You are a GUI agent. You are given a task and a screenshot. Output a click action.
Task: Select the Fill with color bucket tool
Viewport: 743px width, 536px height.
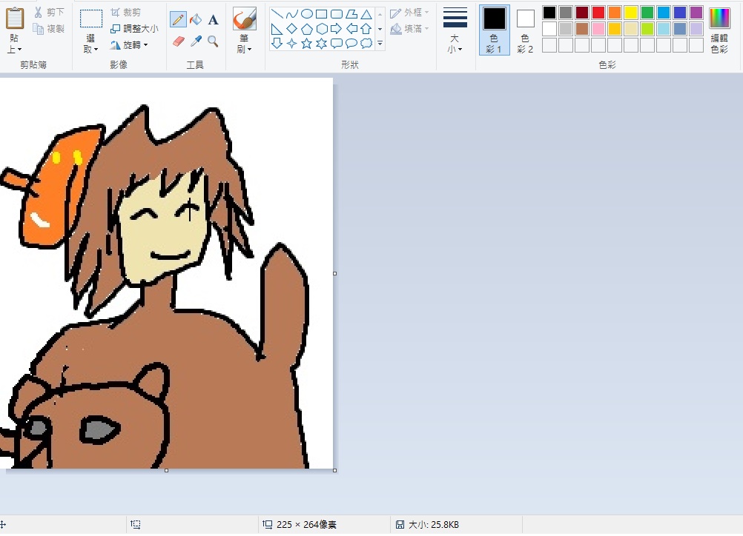click(x=196, y=19)
